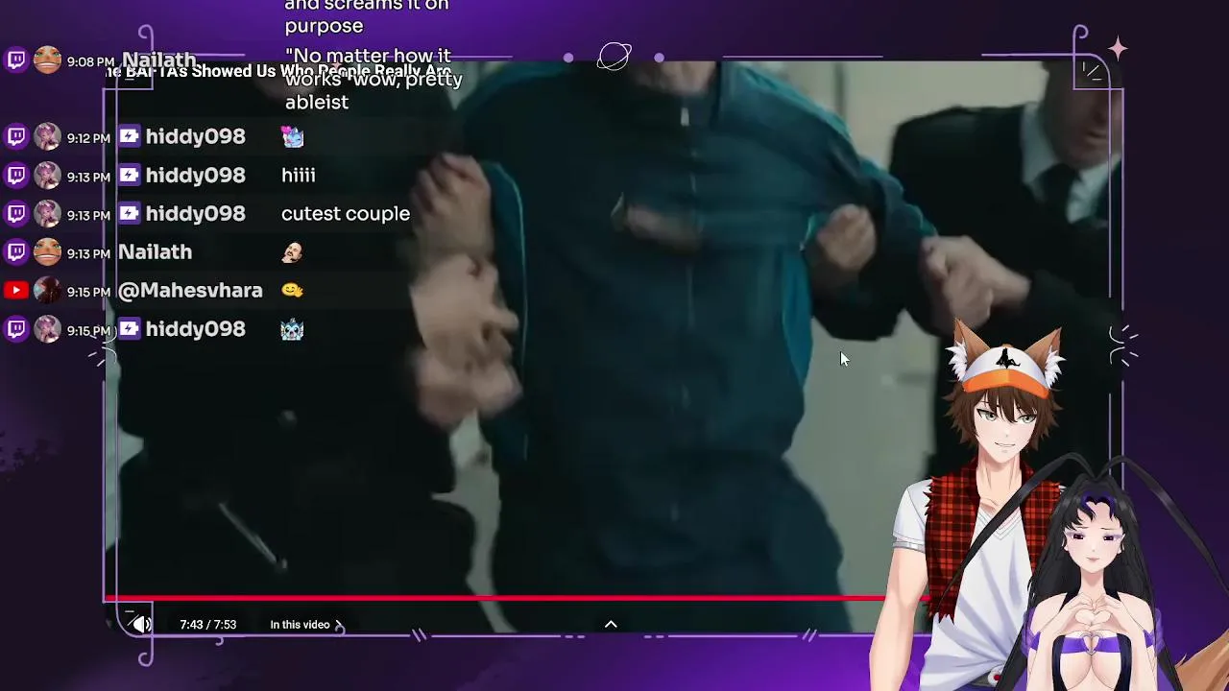
Task: Click the username hiddy098 on the 'cutest couple' row
Action: (196, 213)
